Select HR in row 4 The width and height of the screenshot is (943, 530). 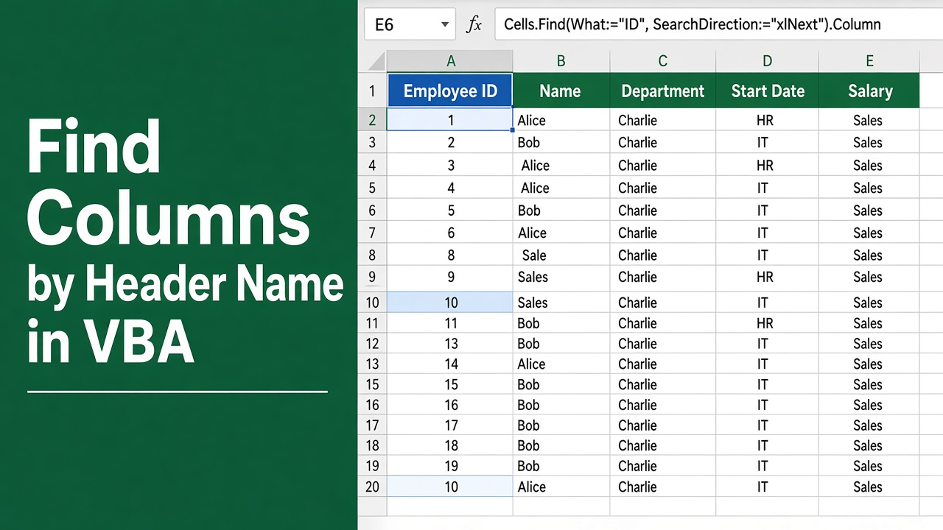767,166
